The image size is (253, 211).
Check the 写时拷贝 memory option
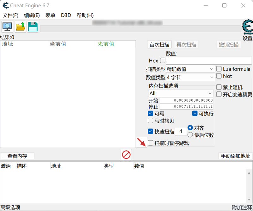tap(151, 121)
